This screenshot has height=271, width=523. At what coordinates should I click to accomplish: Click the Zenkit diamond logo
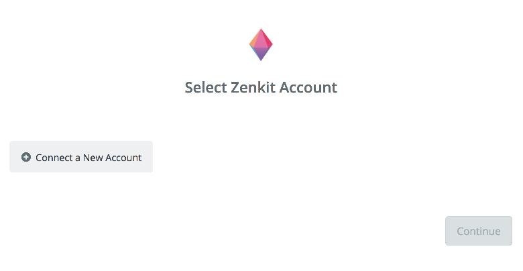[x=261, y=45]
